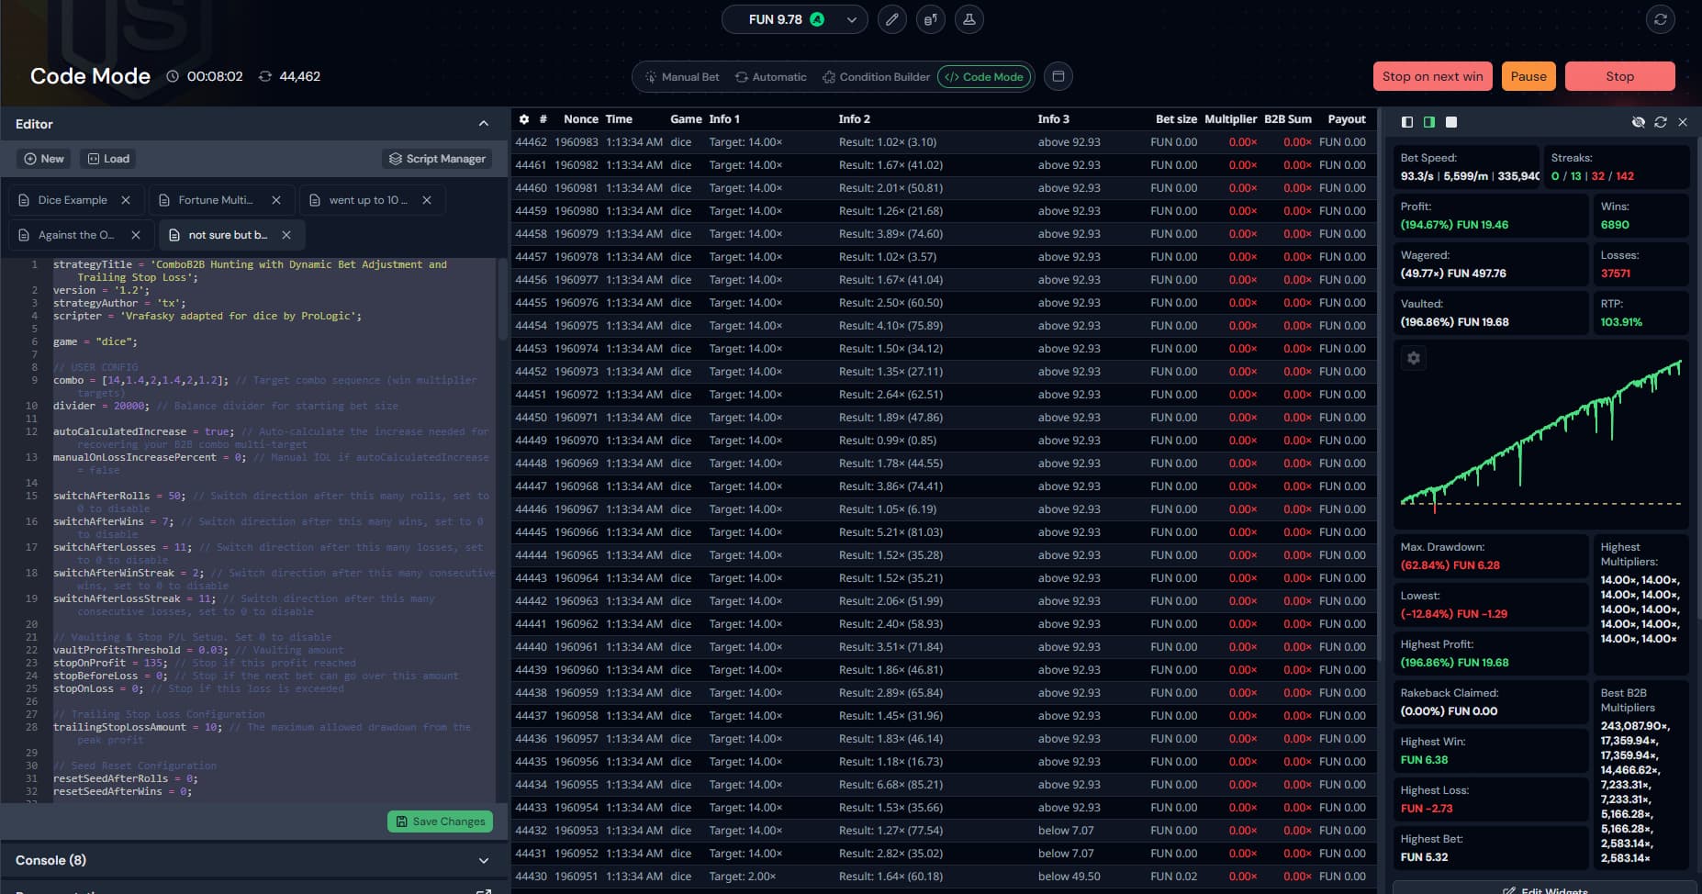This screenshot has width=1702, height=894.
Task: Expand the Console (8) section
Action: pos(484,860)
